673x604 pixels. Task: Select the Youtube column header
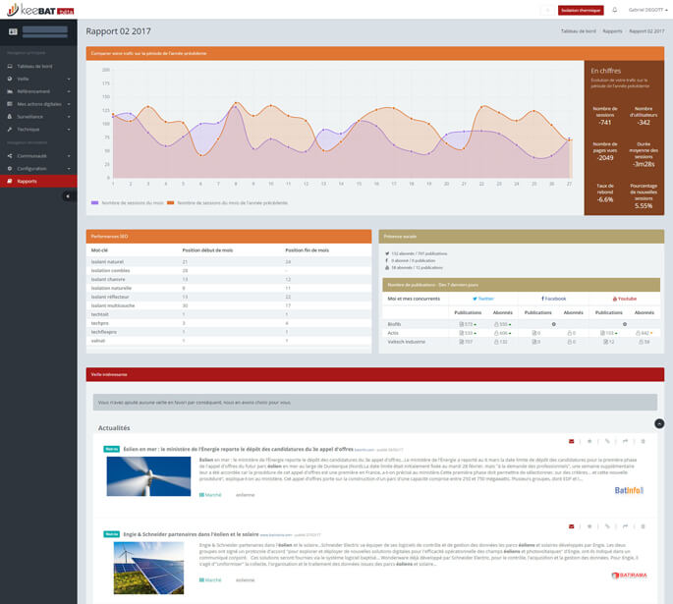click(x=625, y=299)
